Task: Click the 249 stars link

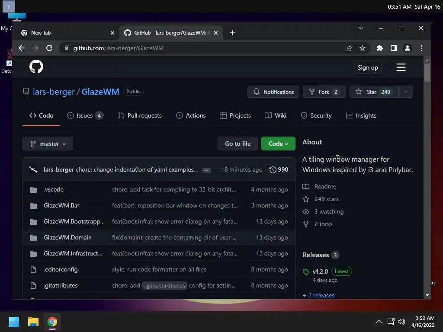Action: click(321, 199)
